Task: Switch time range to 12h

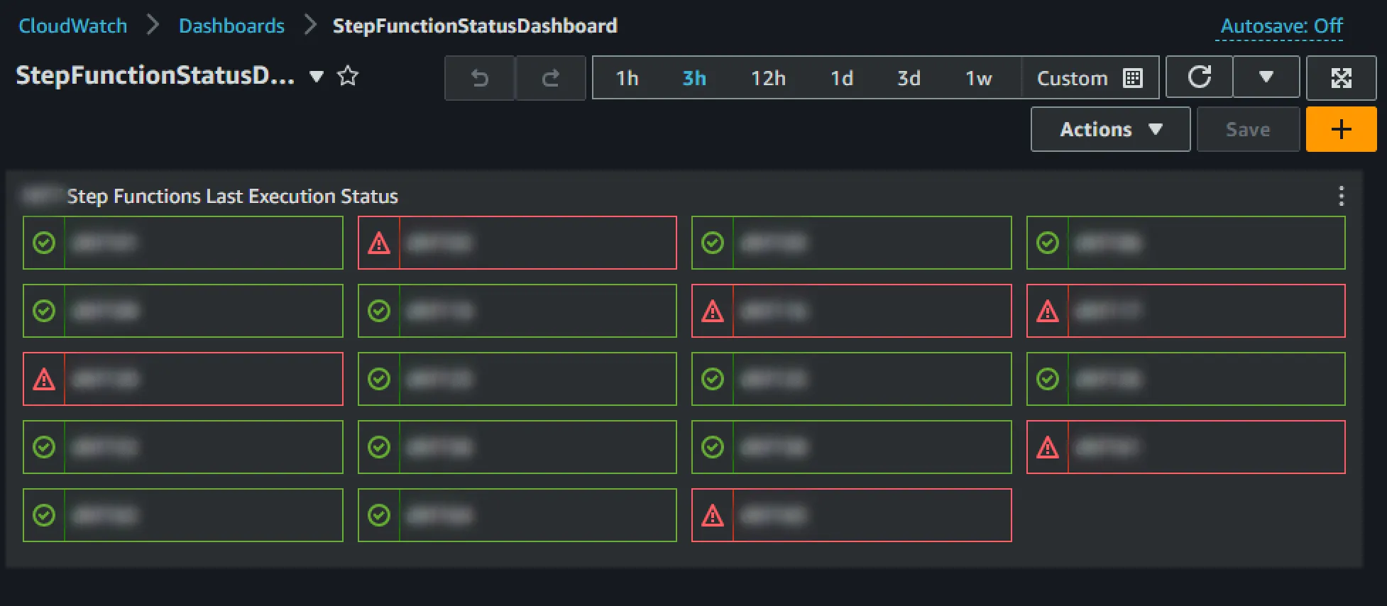Action: pos(768,78)
